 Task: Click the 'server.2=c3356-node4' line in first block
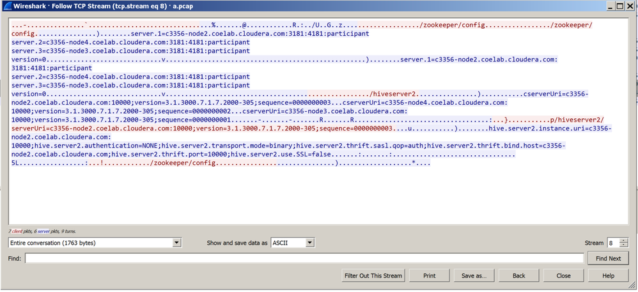click(130, 42)
